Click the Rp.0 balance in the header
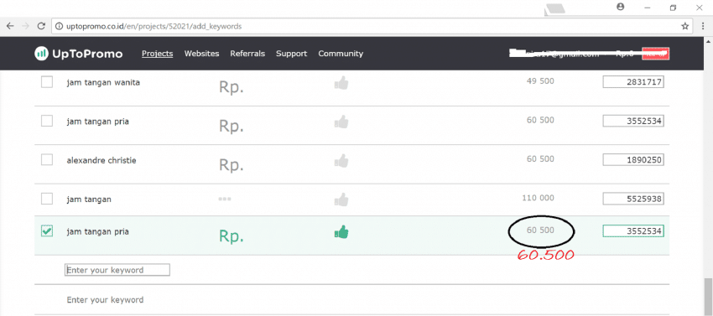Viewport: 713px width, 316px height. tap(625, 54)
